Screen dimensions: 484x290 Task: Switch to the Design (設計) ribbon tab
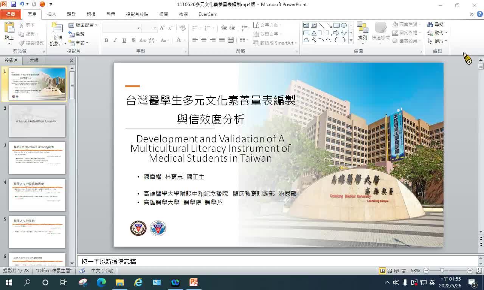[71, 14]
